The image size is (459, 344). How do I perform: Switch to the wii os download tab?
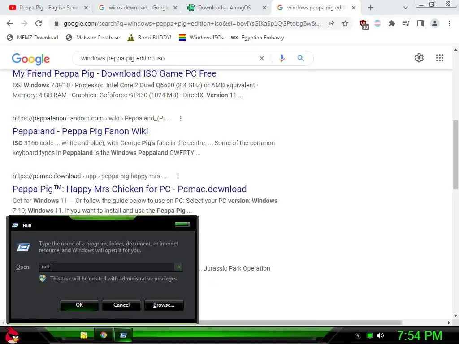[x=138, y=8]
